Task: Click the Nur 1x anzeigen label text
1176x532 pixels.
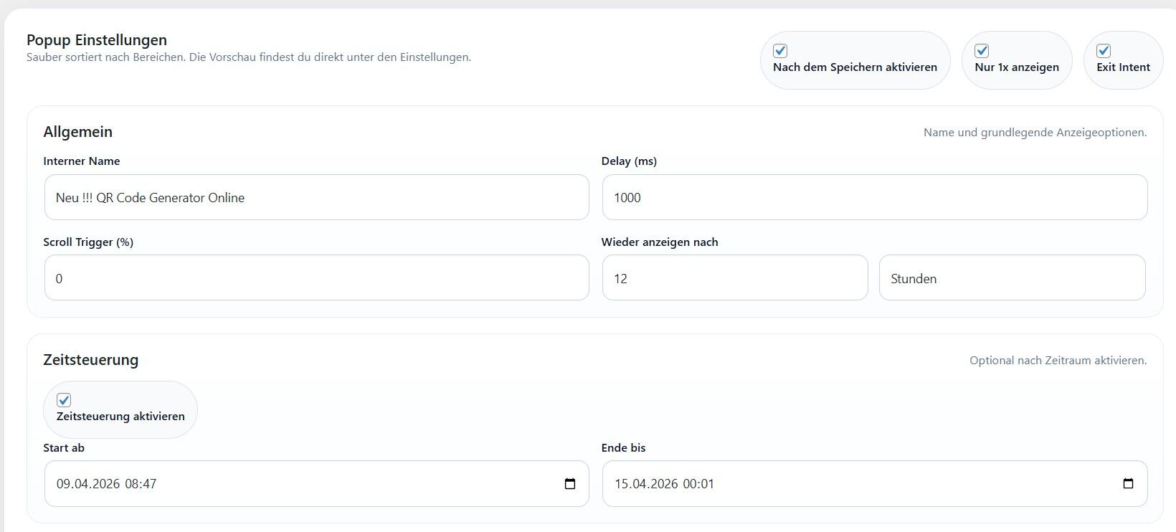Action: pos(1016,67)
